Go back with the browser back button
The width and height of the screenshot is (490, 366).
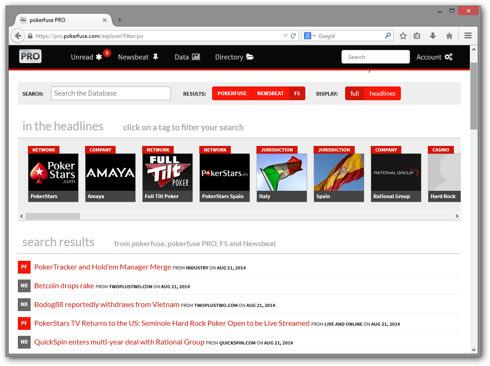18,36
